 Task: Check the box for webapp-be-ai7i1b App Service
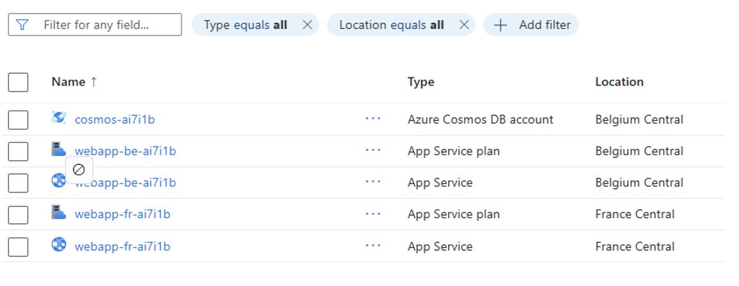click(x=18, y=183)
